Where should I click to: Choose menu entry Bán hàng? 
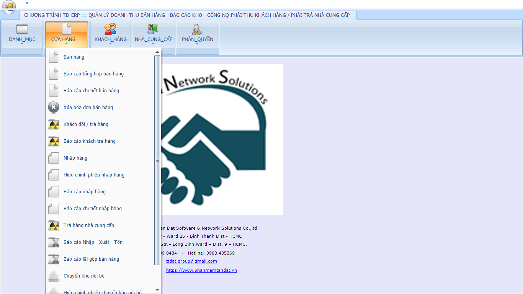(x=100, y=57)
